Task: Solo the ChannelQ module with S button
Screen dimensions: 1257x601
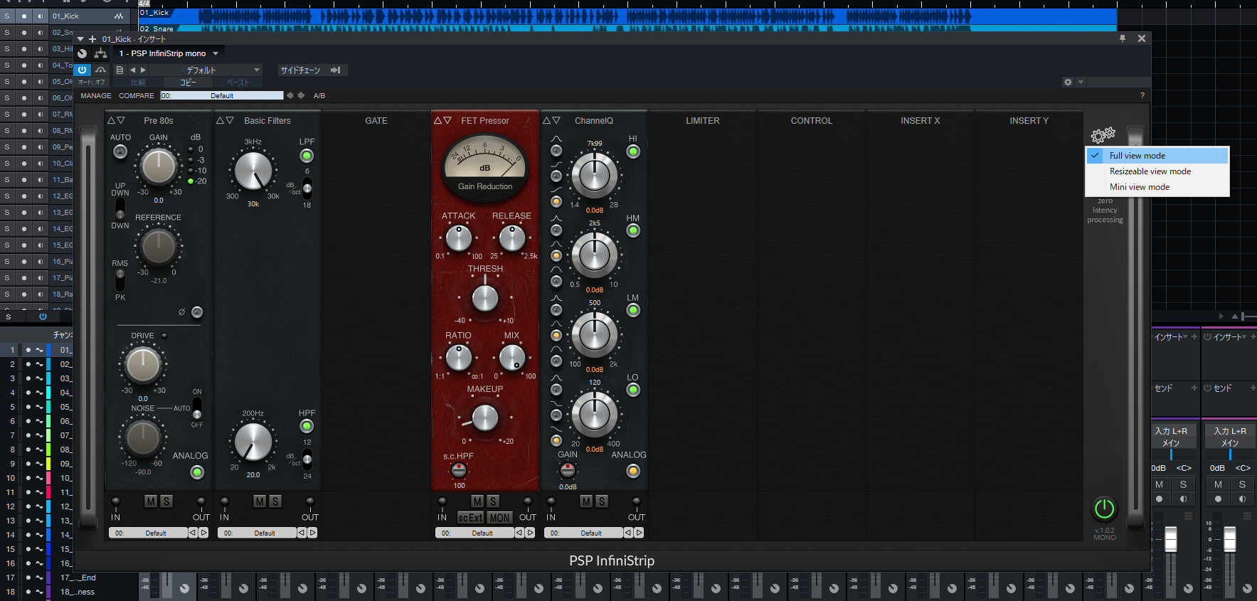Action: point(602,501)
